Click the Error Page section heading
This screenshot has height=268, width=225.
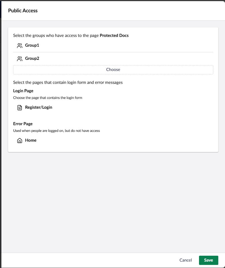(23, 124)
